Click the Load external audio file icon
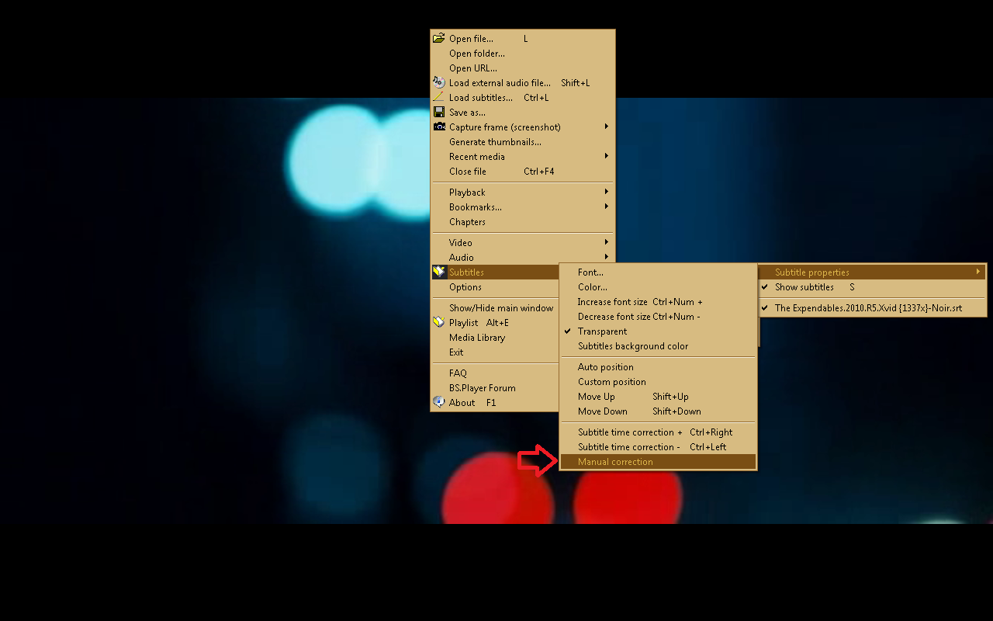The width and height of the screenshot is (993, 621). point(439,82)
